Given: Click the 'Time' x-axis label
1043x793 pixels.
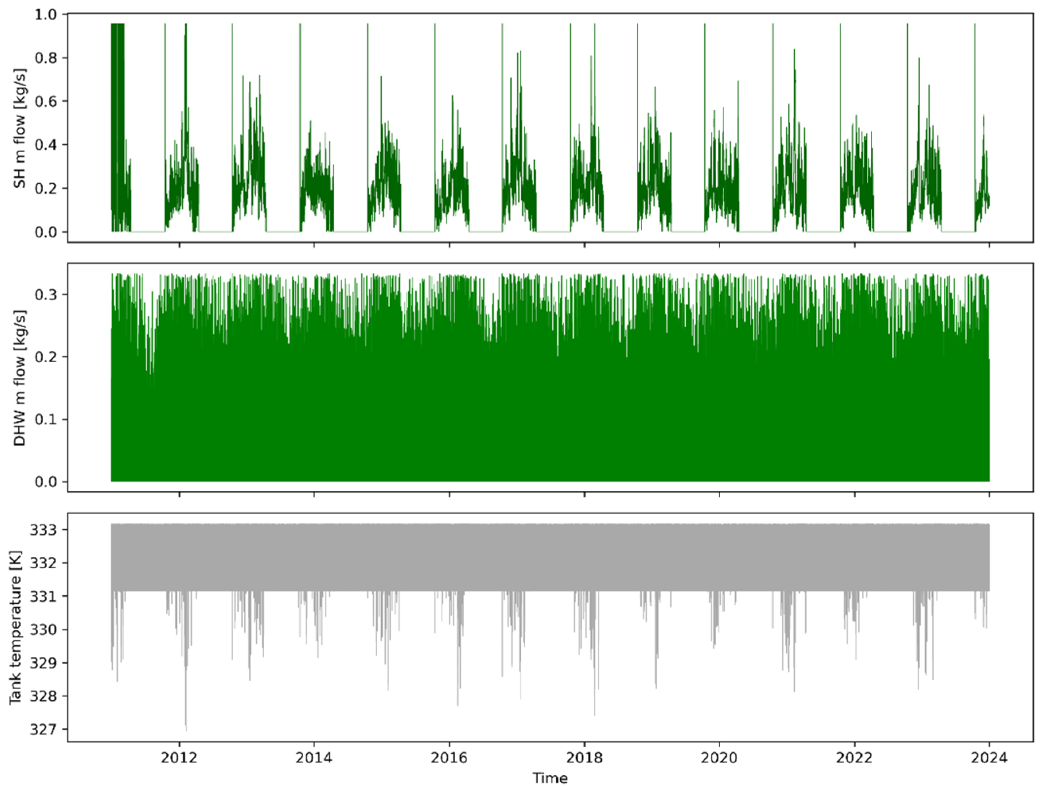Looking at the screenshot, I should [550, 778].
